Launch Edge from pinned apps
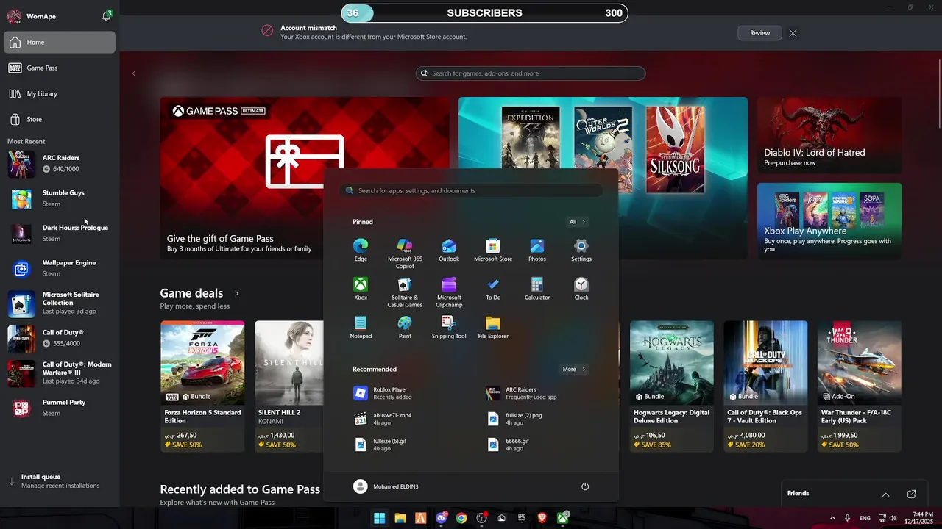The height and width of the screenshot is (529, 942). pyautogui.click(x=361, y=250)
